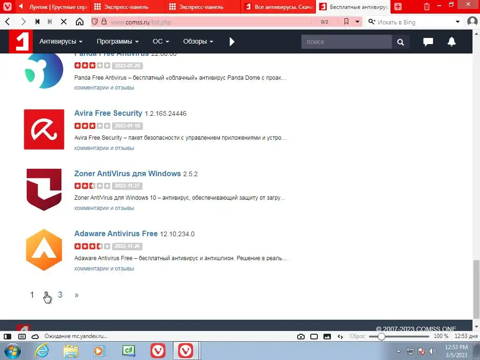Click the Zoner shield logo thumbnail
Screen dimensions: 480x360
[x=44, y=189]
